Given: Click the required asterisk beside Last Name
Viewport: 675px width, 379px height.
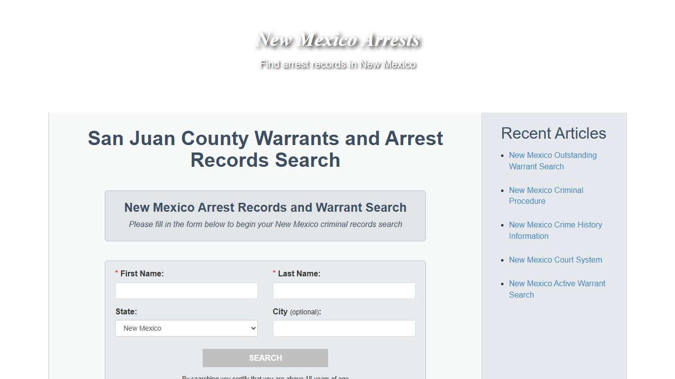Looking at the screenshot, I should pyautogui.click(x=274, y=273).
